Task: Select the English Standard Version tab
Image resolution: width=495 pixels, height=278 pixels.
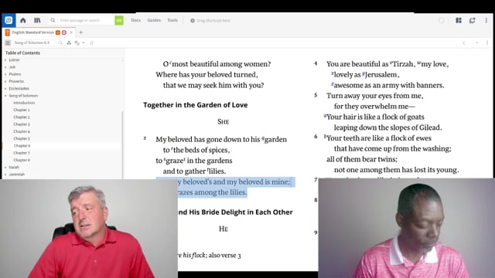Action: pyautogui.click(x=32, y=32)
